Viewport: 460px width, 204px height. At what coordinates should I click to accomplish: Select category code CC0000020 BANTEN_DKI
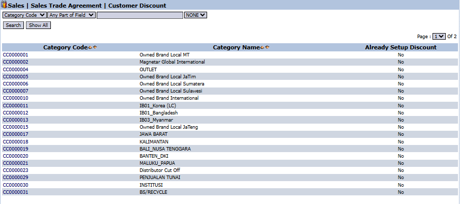click(16, 156)
